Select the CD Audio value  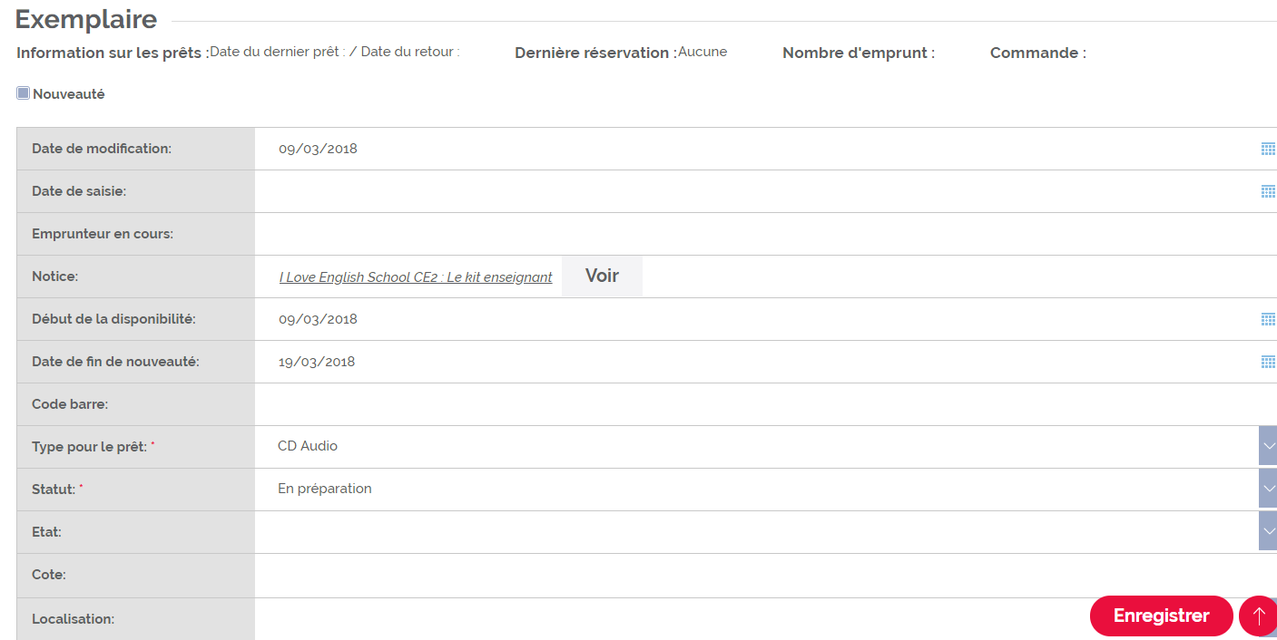coord(308,446)
